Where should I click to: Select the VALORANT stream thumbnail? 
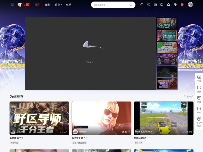[167, 35]
